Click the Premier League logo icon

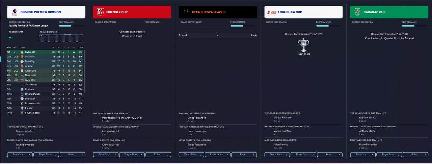14,12
